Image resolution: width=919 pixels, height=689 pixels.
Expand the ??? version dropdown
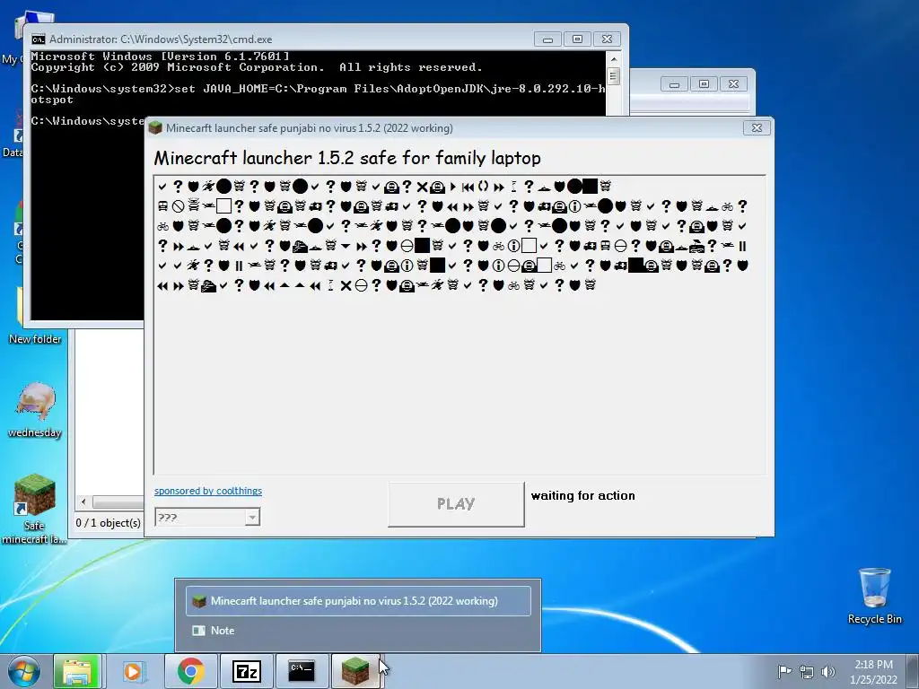point(252,517)
